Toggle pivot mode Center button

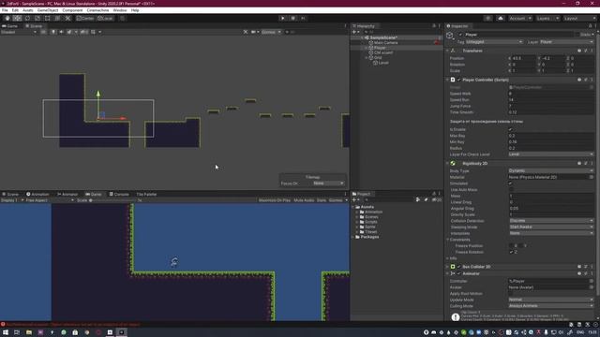coord(85,19)
